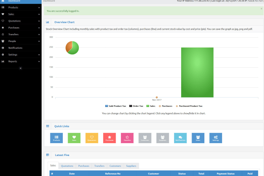Click the Sales heart icon in sidebar
Viewport: 264px width, 176px height.
pos(3,14)
